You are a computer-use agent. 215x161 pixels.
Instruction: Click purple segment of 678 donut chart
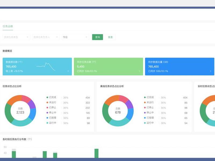129,104
